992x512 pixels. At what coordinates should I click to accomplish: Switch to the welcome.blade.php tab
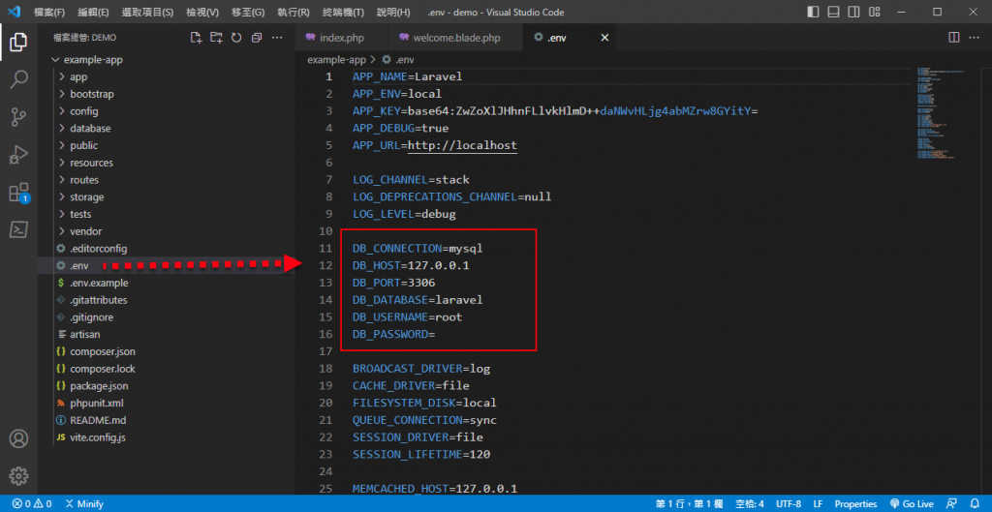pos(453,38)
